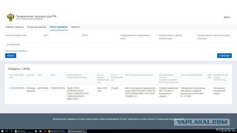
Task: Focus Наименование органа прокуратуры input field
Action: (x=176, y=45)
